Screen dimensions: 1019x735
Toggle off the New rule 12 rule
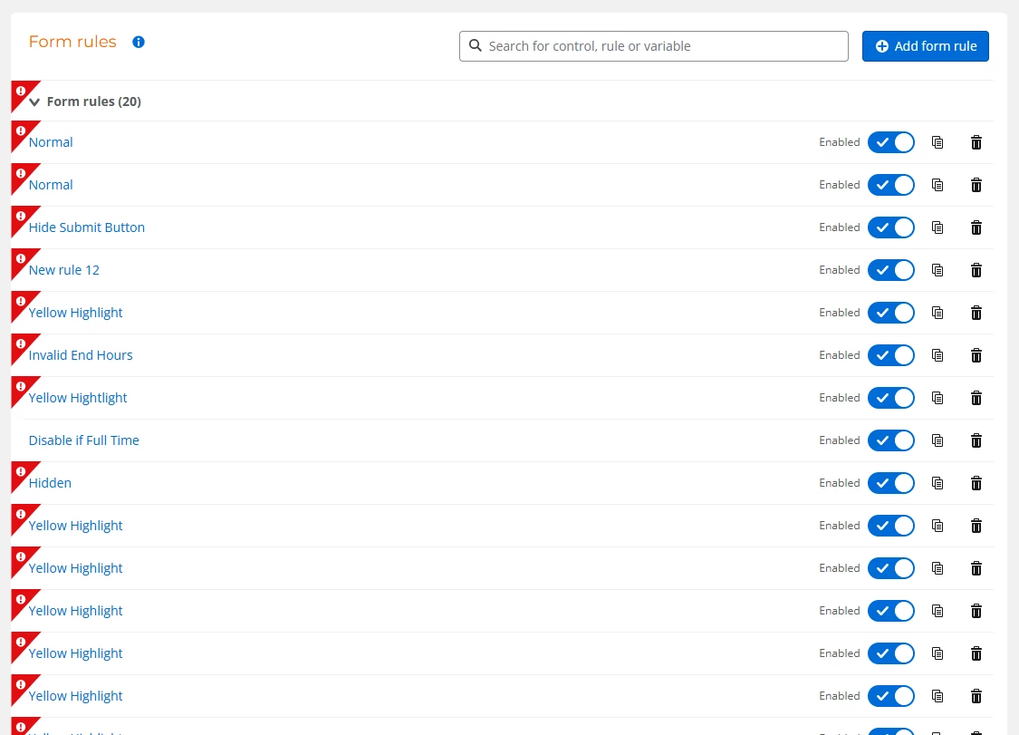pos(891,270)
